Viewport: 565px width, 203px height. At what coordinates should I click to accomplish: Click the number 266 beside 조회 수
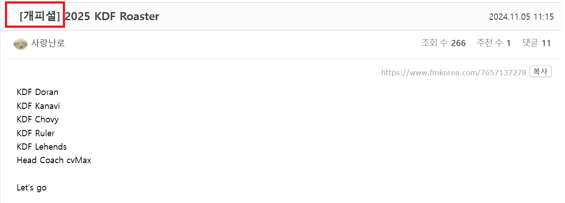[x=458, y=43]
